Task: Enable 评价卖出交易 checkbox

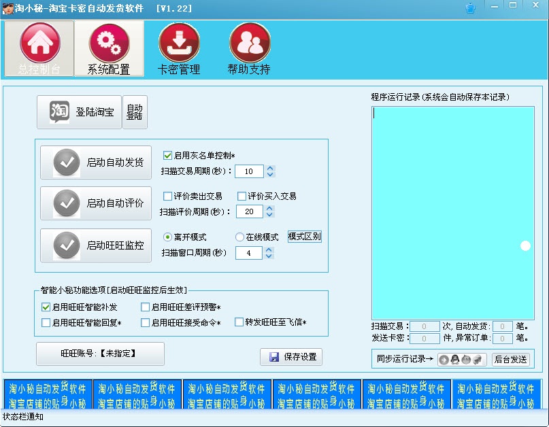Action: 168,196
